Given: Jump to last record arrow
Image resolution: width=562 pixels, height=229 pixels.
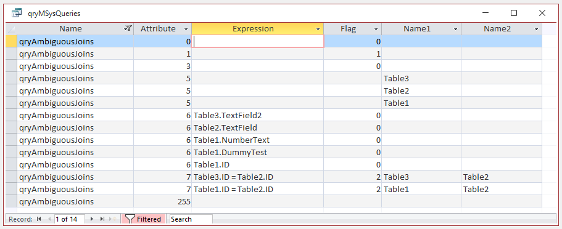Looking at the screenshot, I should 102,219.
